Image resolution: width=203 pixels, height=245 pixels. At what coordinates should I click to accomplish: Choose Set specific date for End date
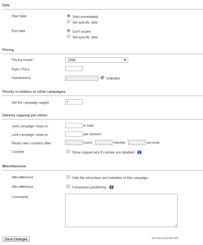click(69, 36)
